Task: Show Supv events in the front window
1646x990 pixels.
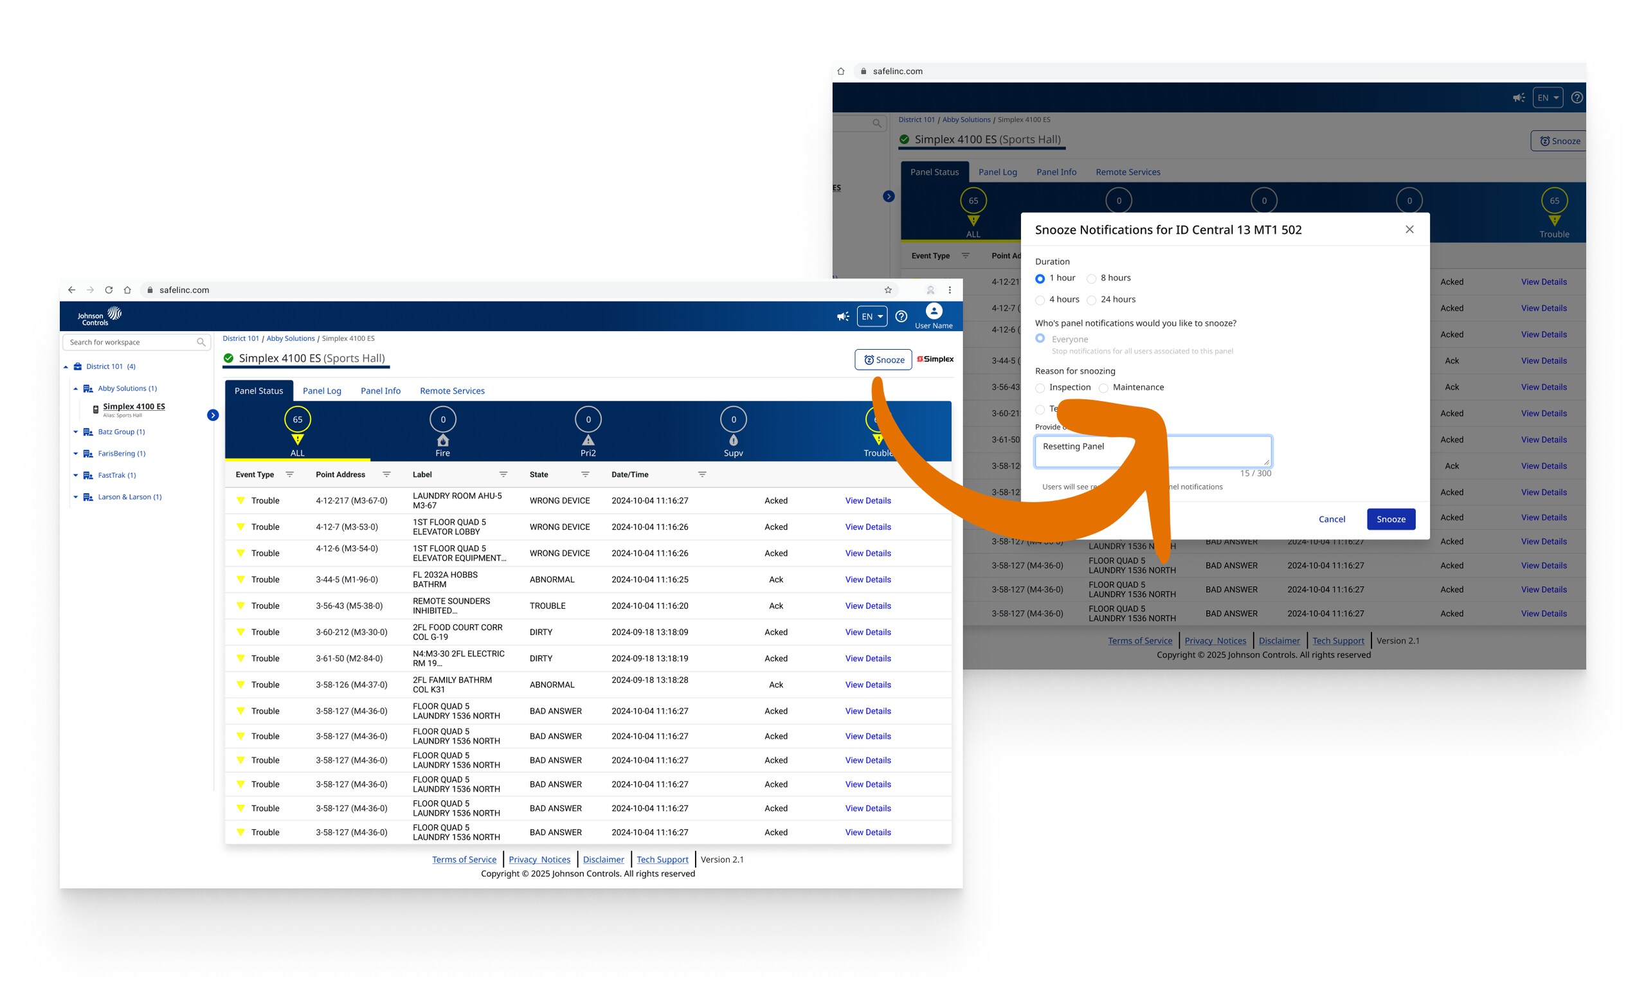Action: pos(733,431)
